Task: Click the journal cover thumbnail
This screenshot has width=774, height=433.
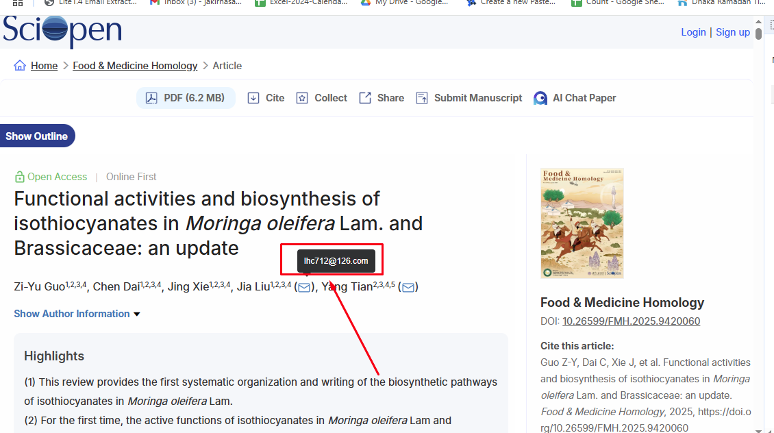Action: 582,223
